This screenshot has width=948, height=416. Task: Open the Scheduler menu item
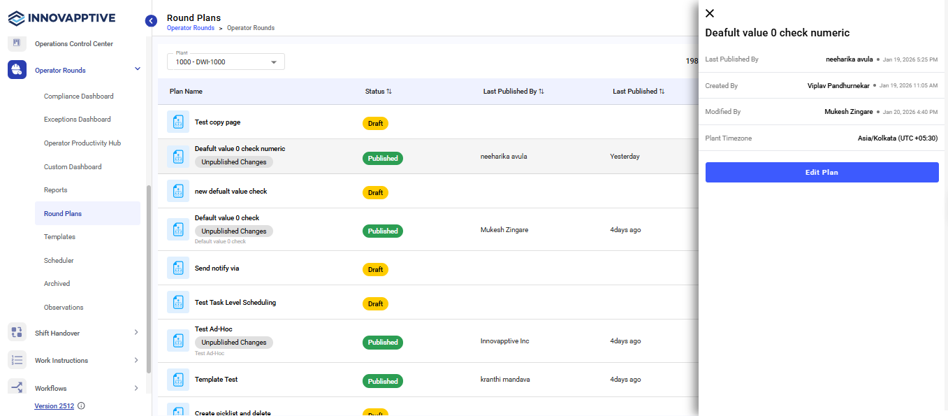[x=59, y=261]
